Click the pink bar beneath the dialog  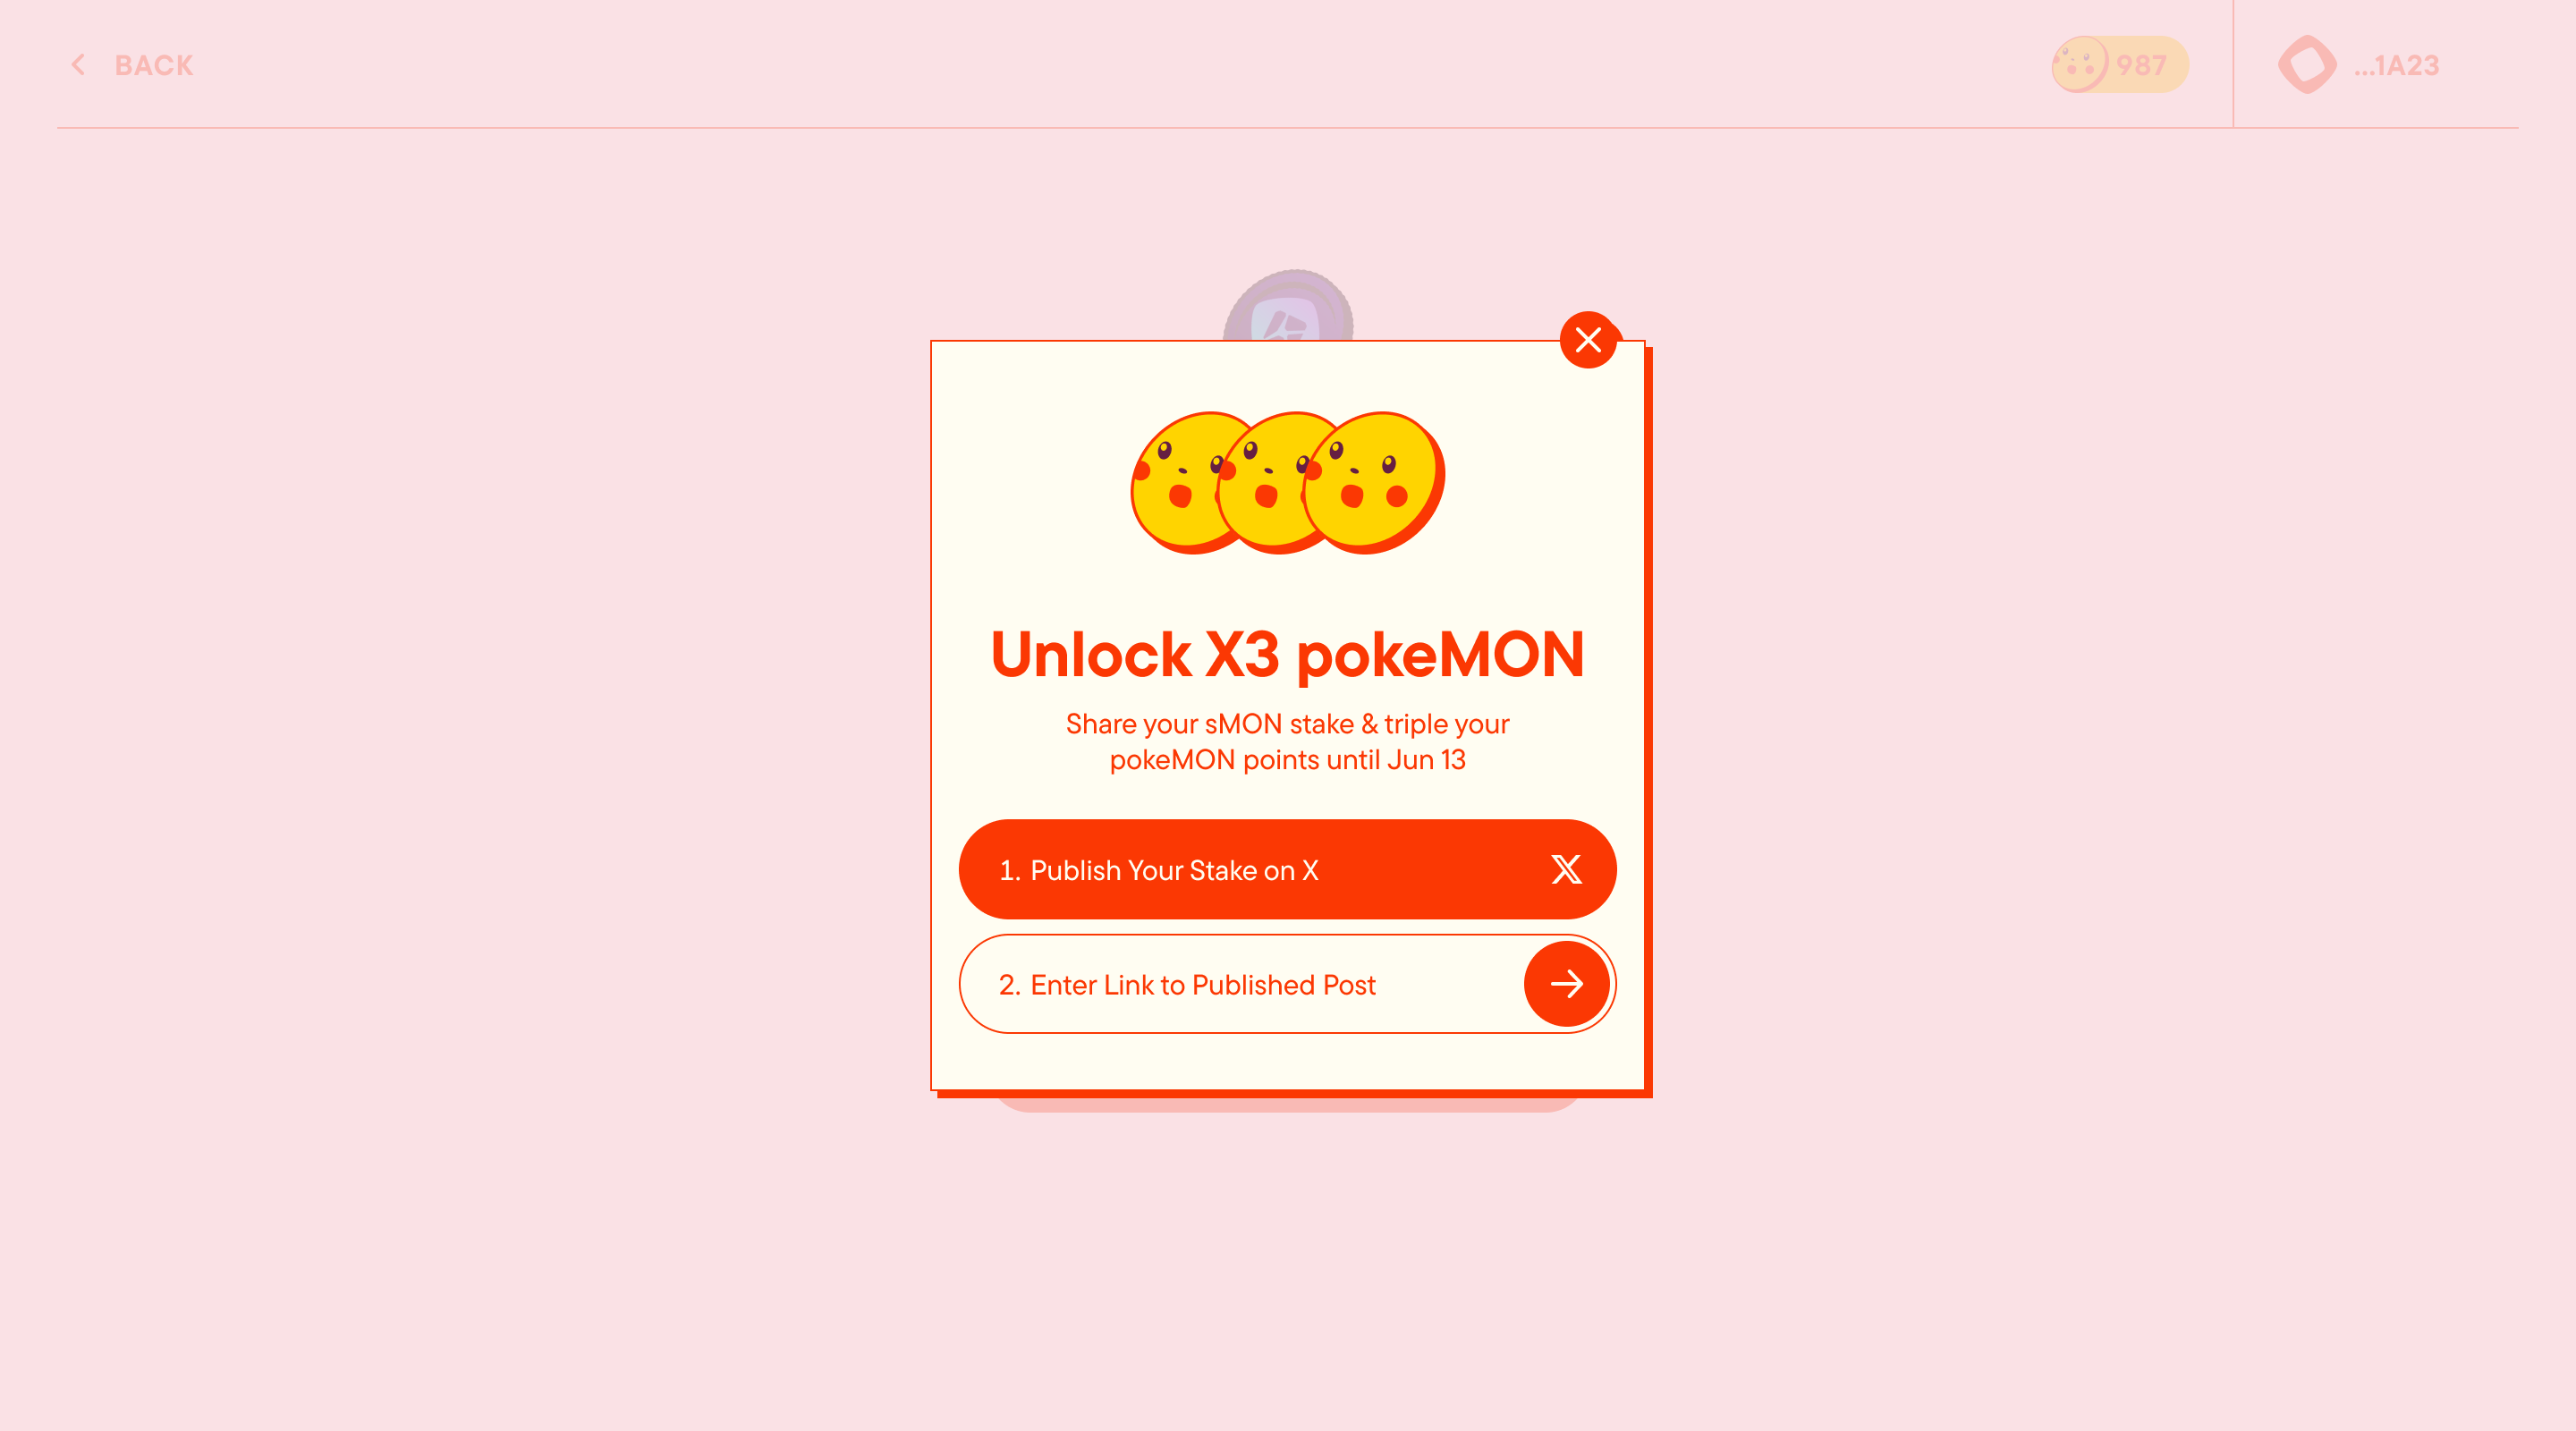(x=1288, y=1105)
